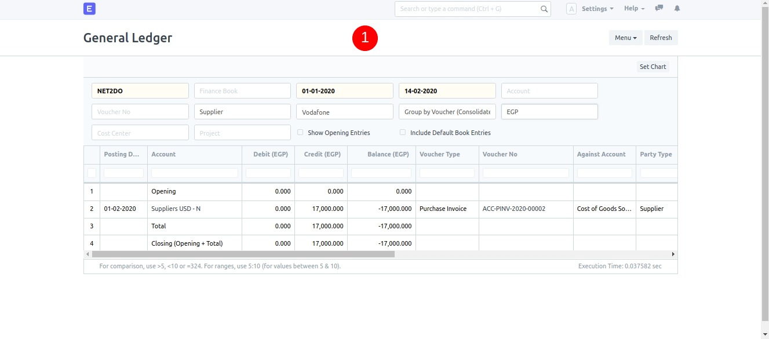Screen dimensions: 769x339
Task: Click the Balance (EGP) column header
Action: (381, 155)
